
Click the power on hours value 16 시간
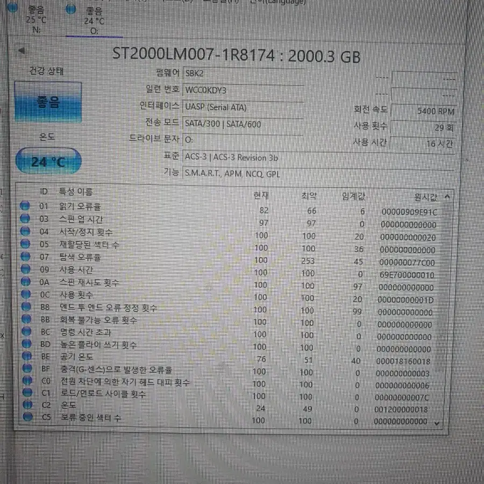(x=422, y=144)
